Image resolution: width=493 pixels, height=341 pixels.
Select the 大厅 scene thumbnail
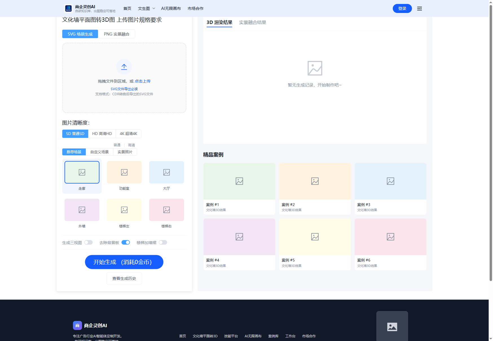pyautogui.click(x=166, y=172)
